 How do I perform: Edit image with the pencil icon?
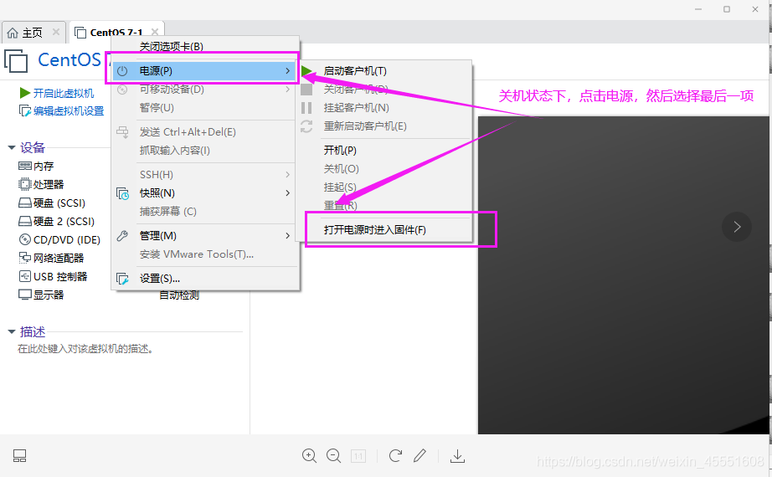(420, 456)
